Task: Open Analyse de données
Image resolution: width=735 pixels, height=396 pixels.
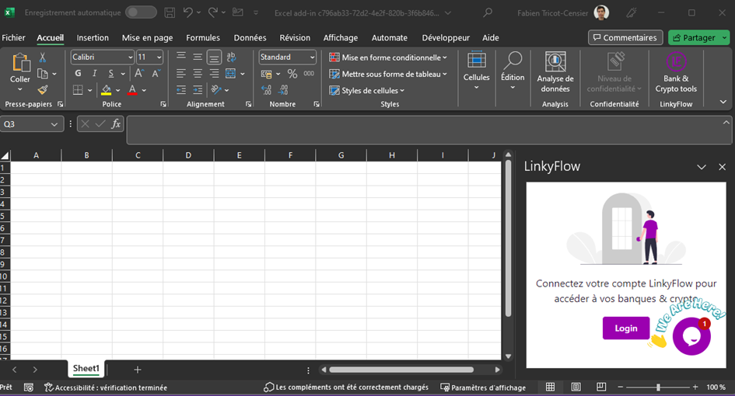Action: pos(555,72)
